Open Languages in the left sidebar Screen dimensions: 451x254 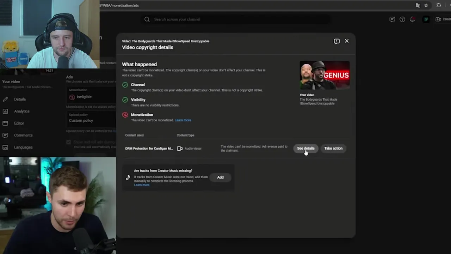coord(23,147)
